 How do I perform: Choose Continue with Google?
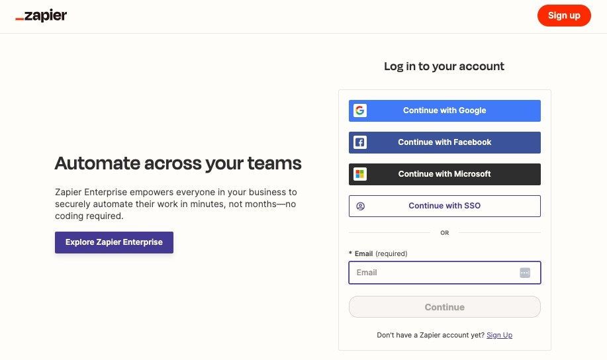point(445,111)
